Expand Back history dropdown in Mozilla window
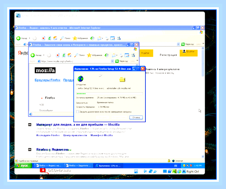The height and width of the screenshot is (189, 226). click(x=44, y=55)
